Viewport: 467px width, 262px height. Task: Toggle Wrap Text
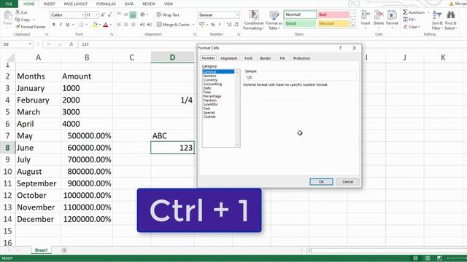(168, 15)
